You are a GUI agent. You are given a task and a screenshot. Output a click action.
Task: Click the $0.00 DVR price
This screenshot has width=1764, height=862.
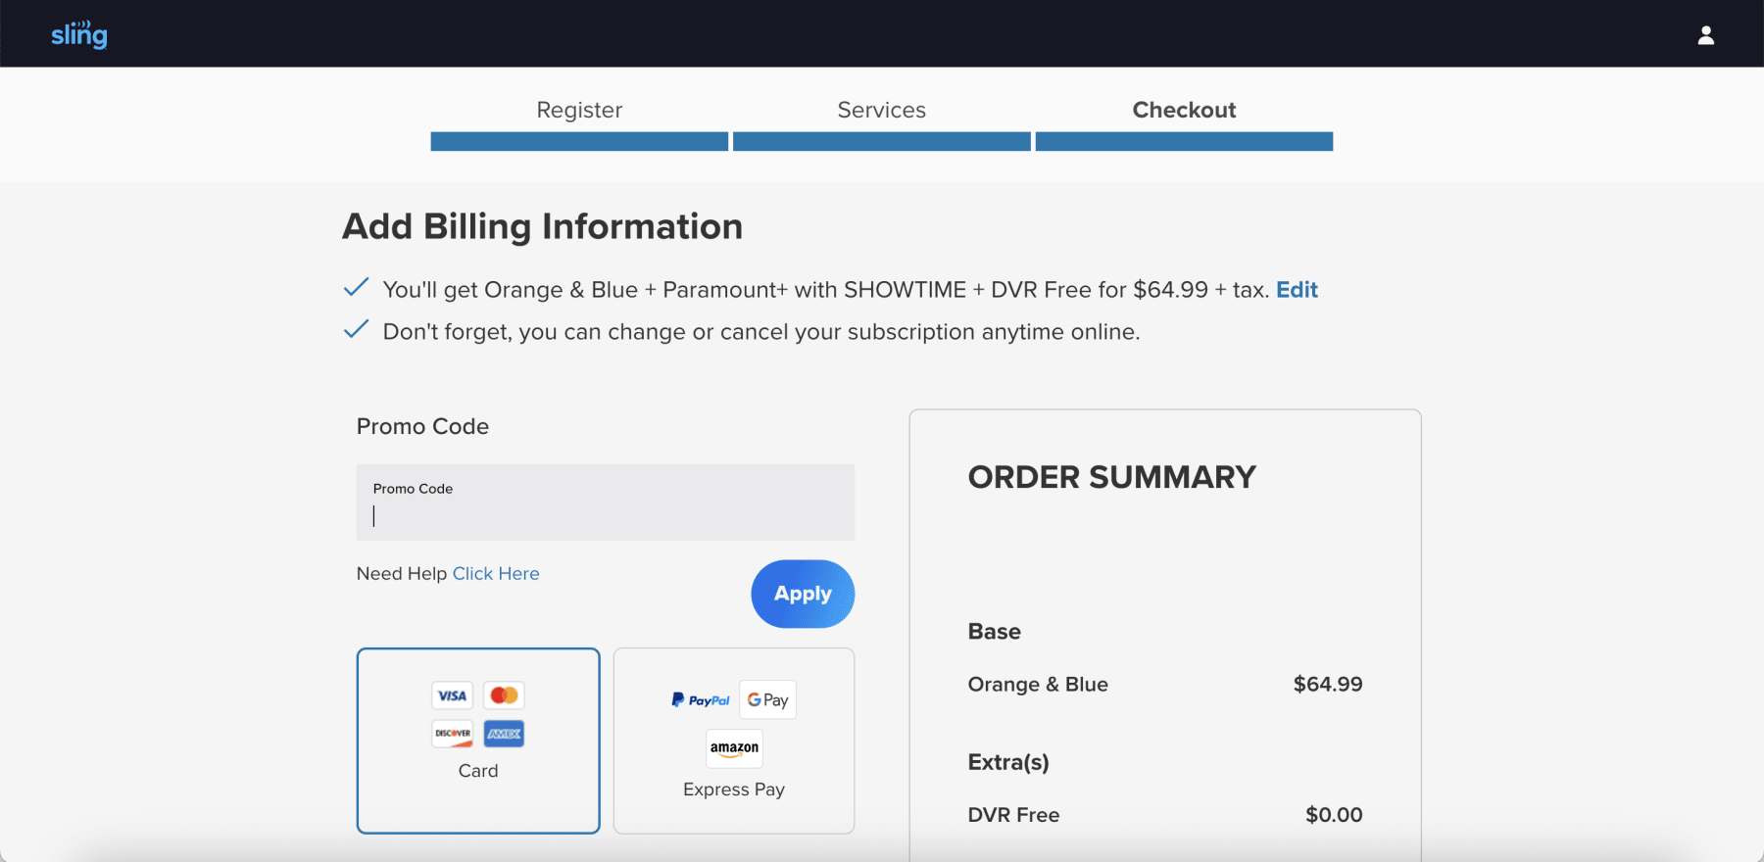click(x=1334, y=815)
